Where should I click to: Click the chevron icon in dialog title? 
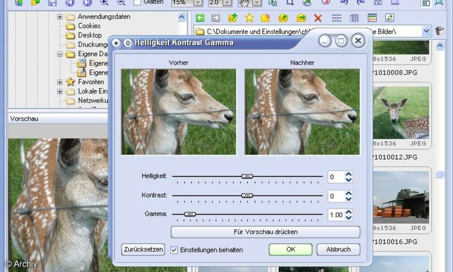pos(128,43)
